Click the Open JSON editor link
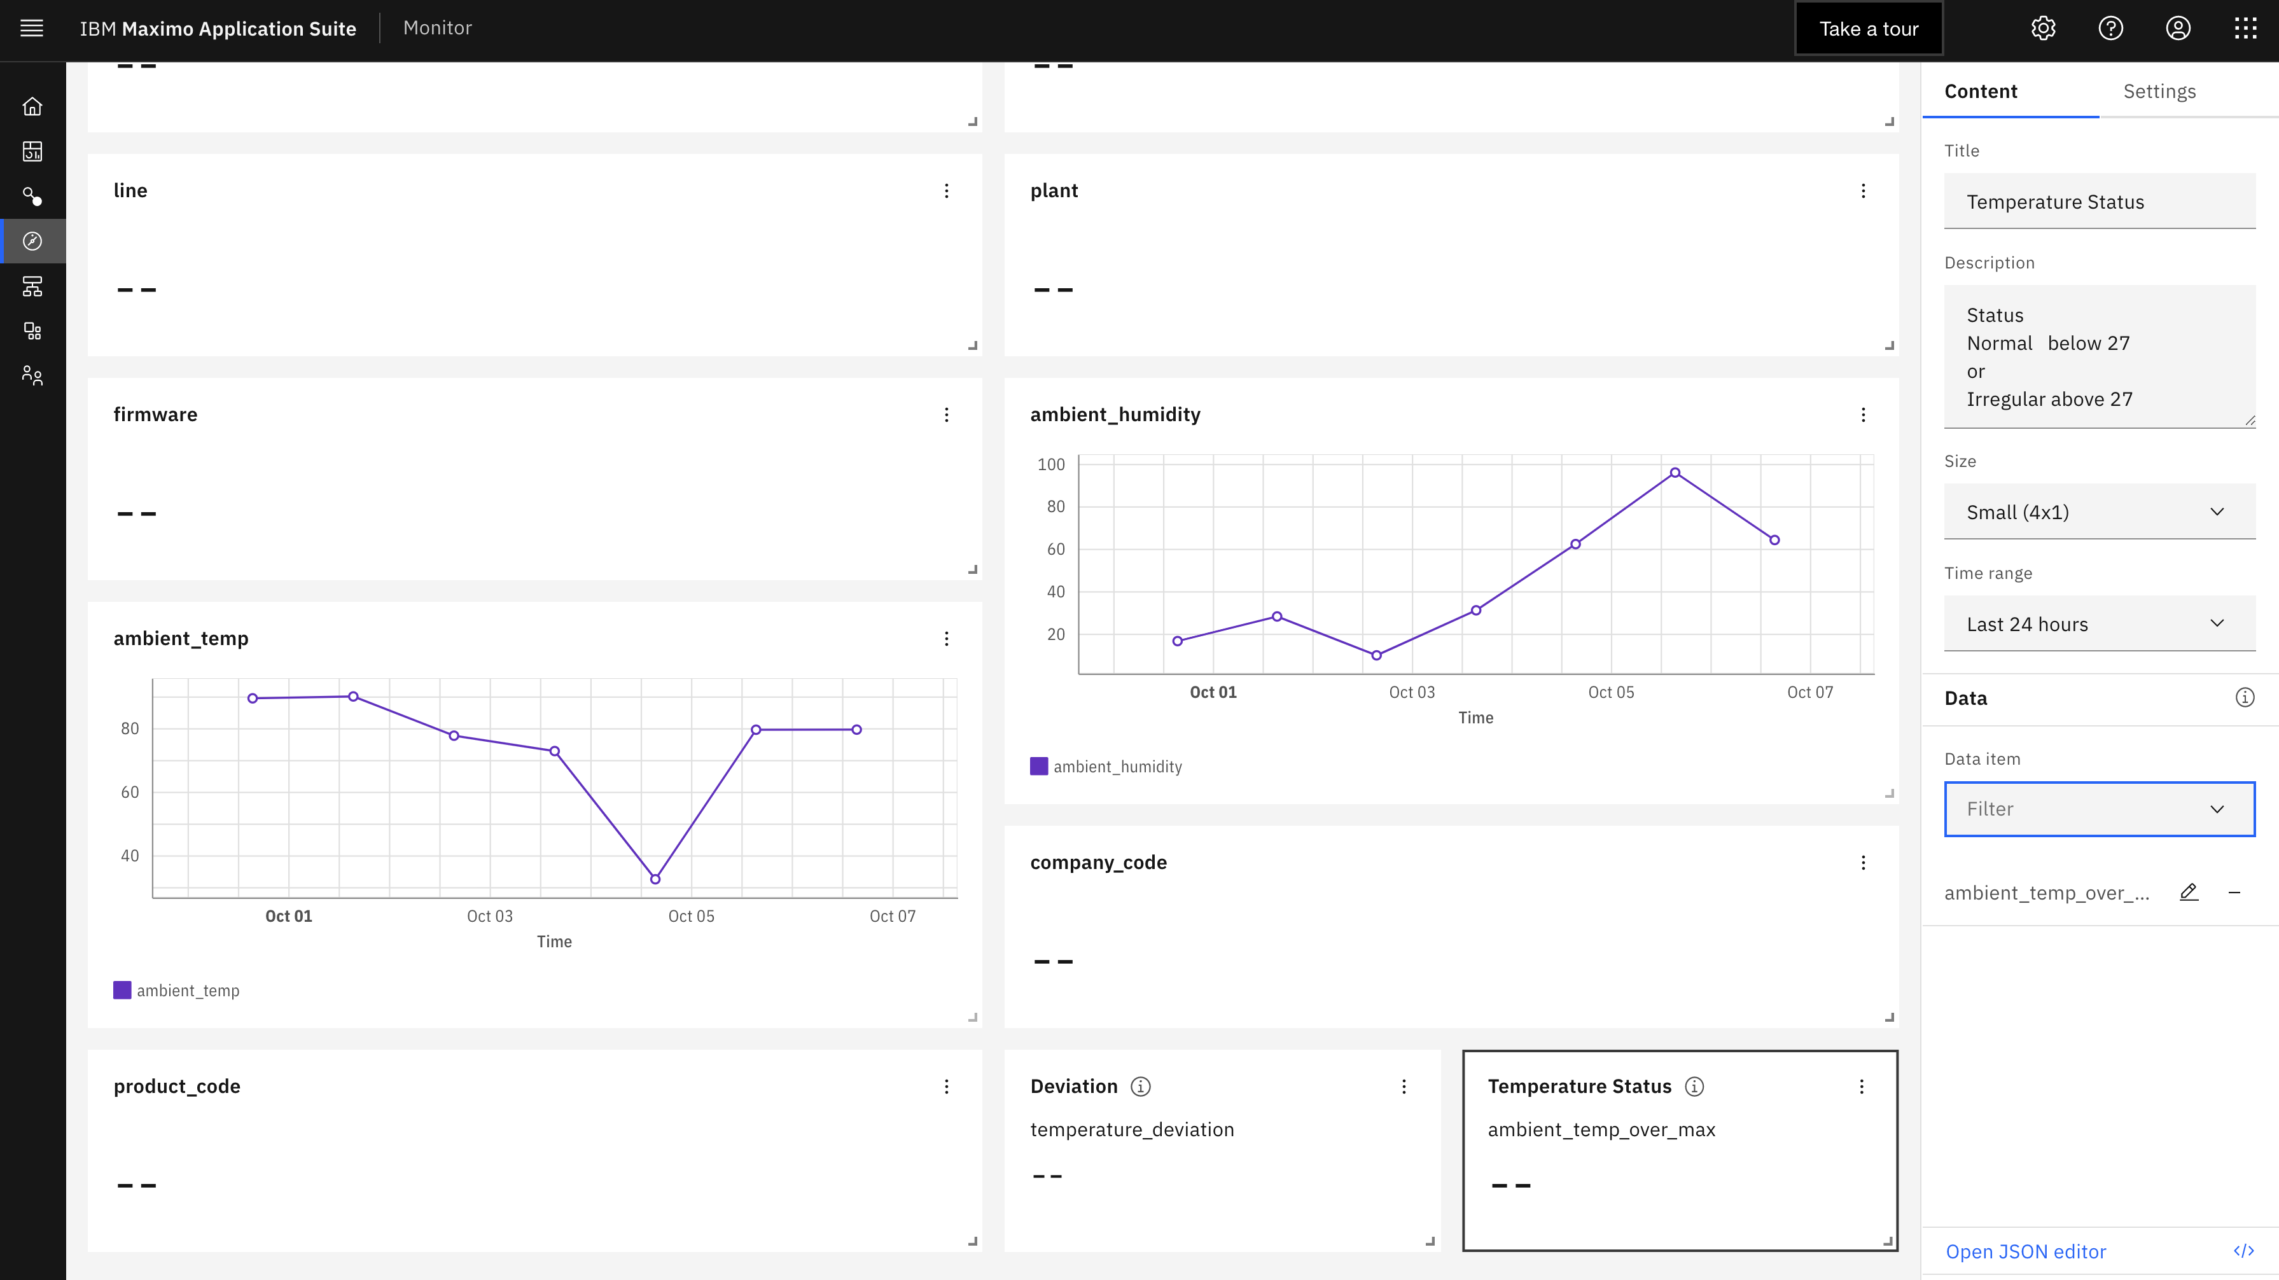 point(2024,1250)
